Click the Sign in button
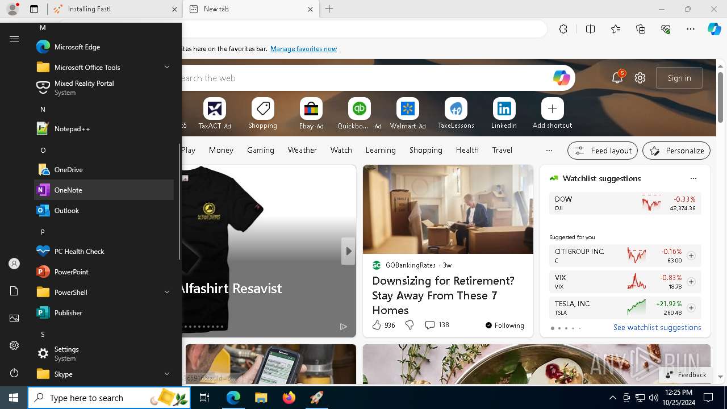This screenshot has width=727, height=409. (x=679, y=78)
